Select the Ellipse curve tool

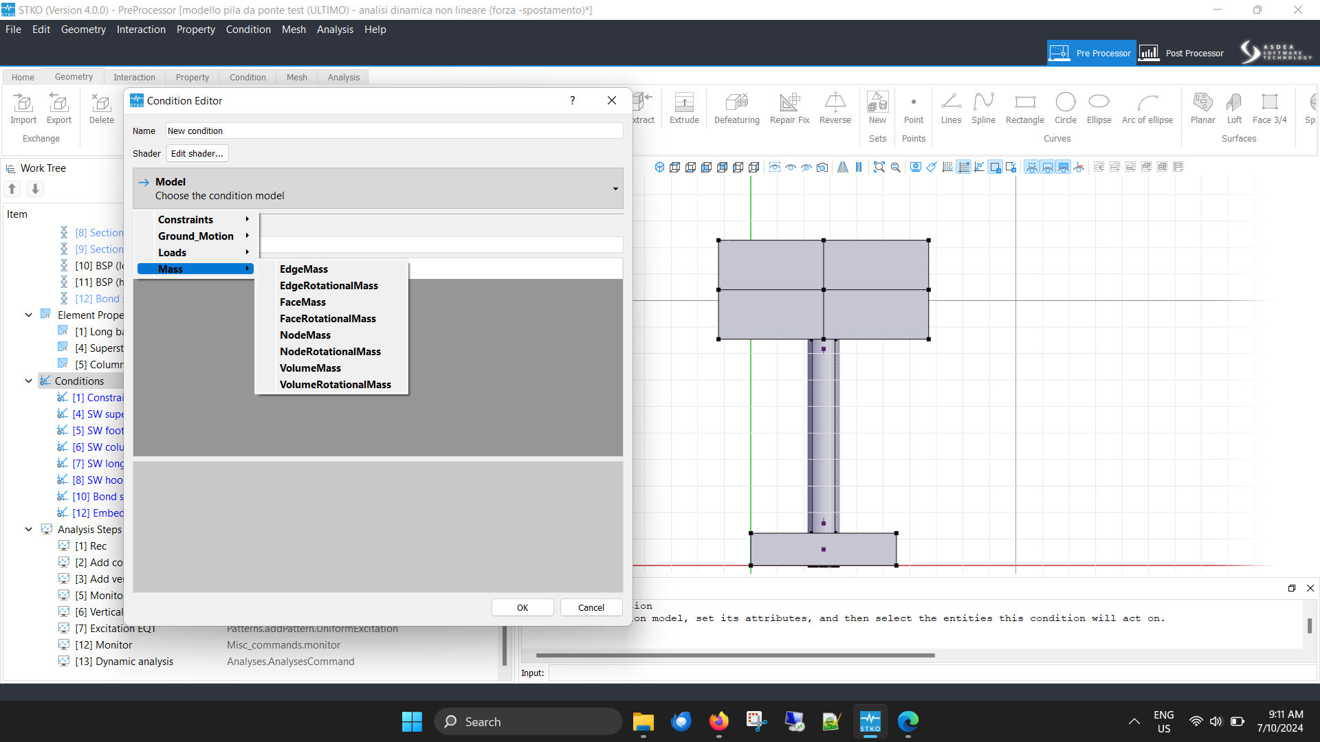pos(1099,109)
